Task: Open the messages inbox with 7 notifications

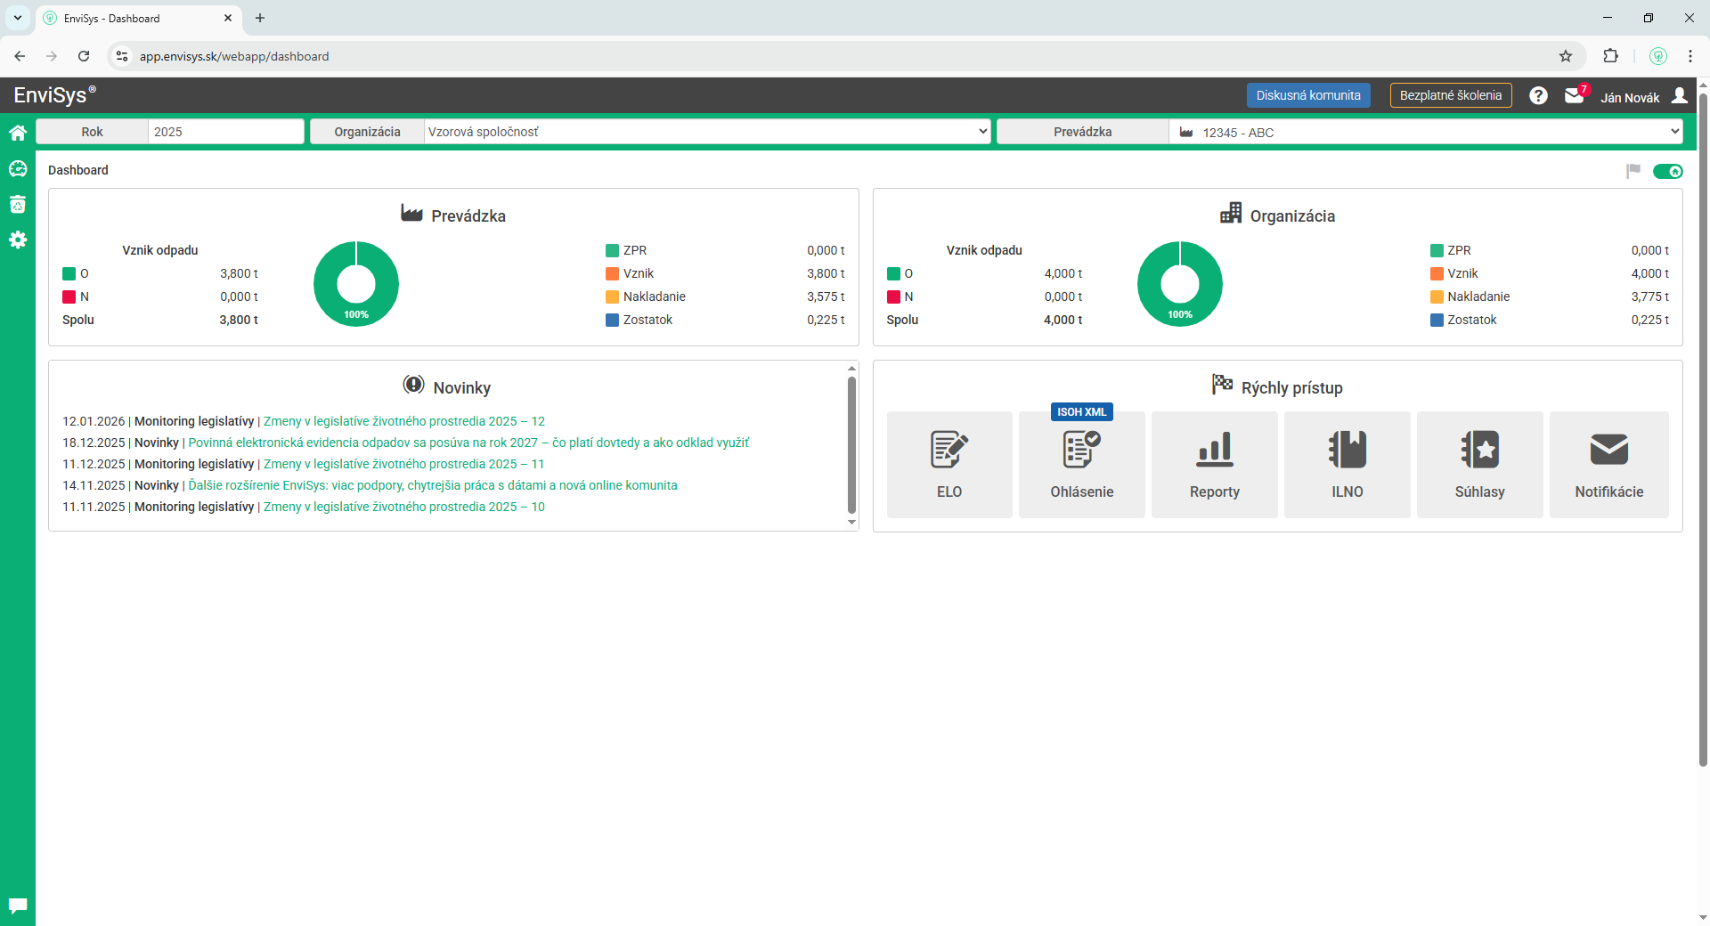Action: pos(1575,95)
